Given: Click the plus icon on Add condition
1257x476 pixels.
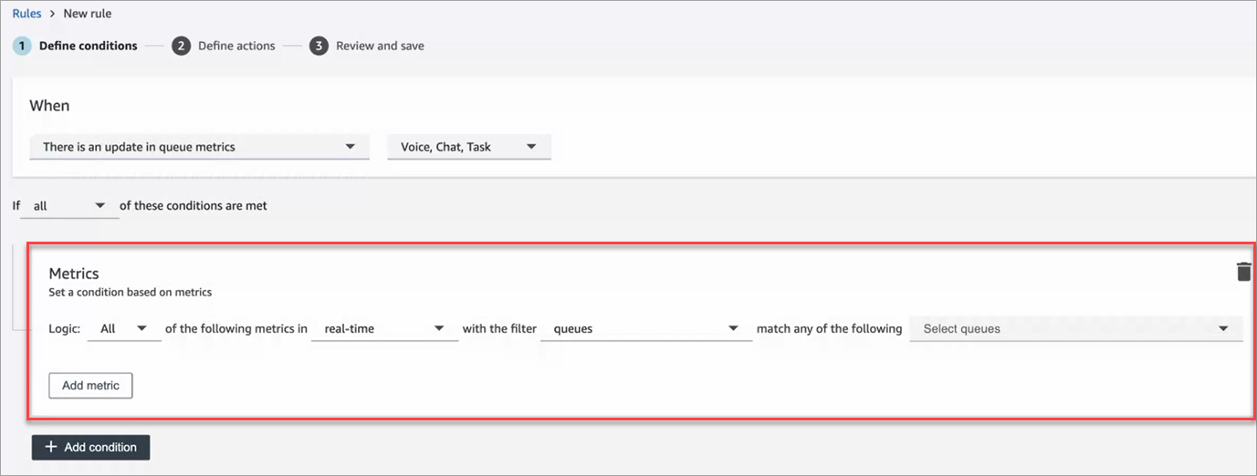Looking at the screenshot, I should click(51, 448).
